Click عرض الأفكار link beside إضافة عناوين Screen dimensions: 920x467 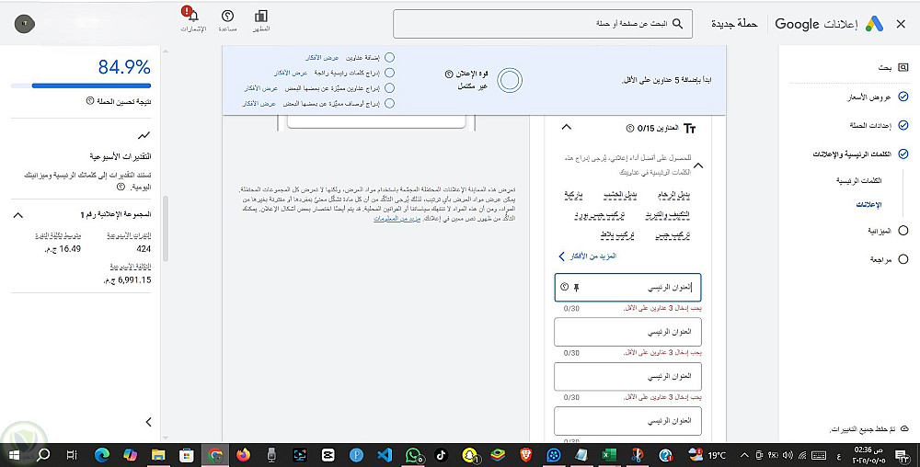(322, 57)
